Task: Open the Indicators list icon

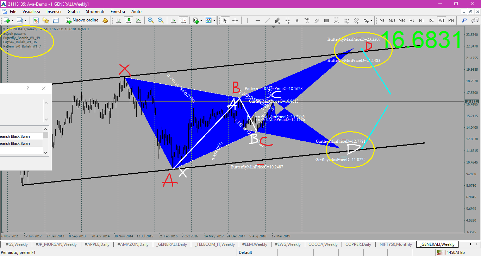Action: pyautogui.click(x=196, y=20)
